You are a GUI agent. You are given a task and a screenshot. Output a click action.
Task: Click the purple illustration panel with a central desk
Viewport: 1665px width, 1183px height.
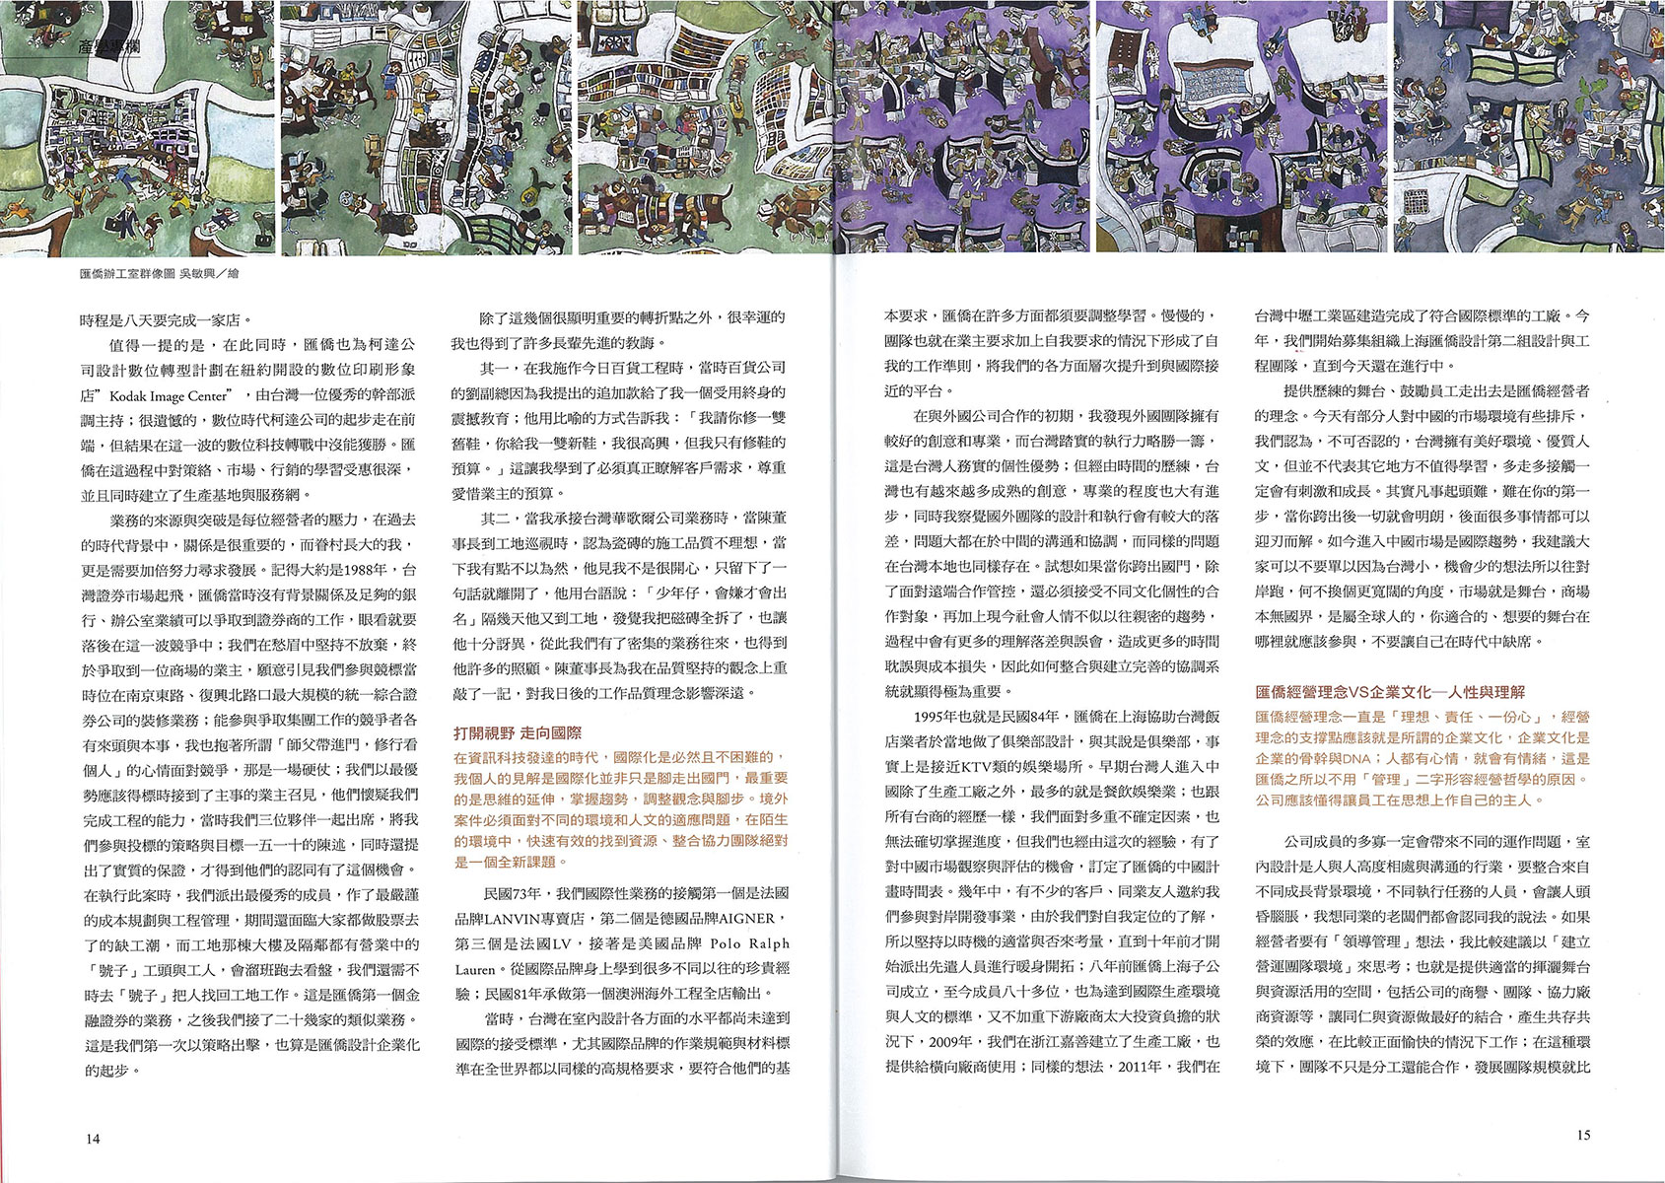(1242, 128)
